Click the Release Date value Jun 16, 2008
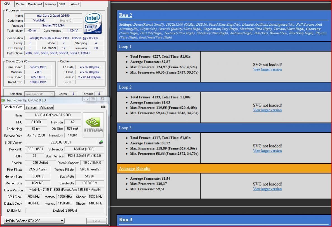The width and height of the screenshot is (332, 227). 36,135
